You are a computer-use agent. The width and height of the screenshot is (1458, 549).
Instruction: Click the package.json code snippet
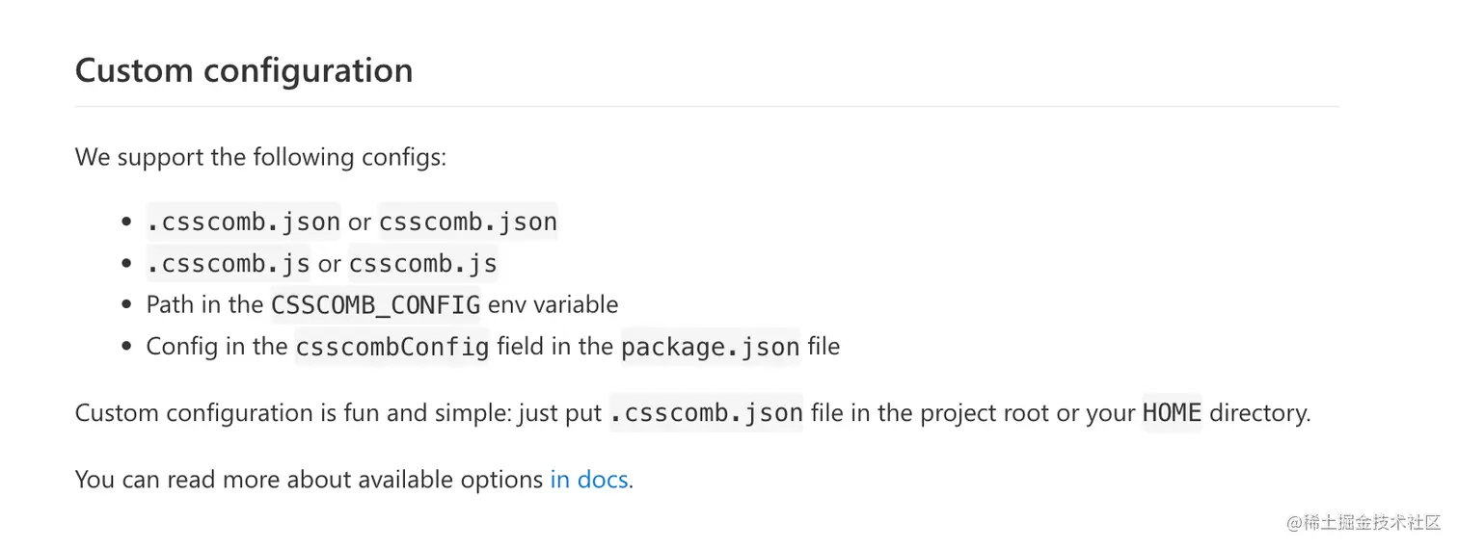[710, 347]
